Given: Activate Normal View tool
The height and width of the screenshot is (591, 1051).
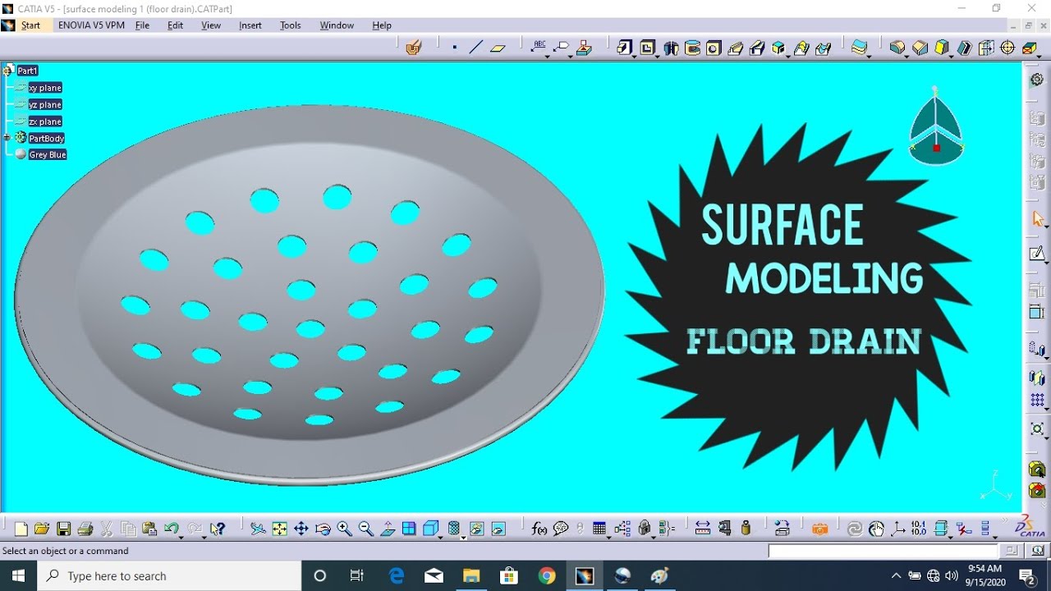Looking at the screenshot, I should click(388, 529).
